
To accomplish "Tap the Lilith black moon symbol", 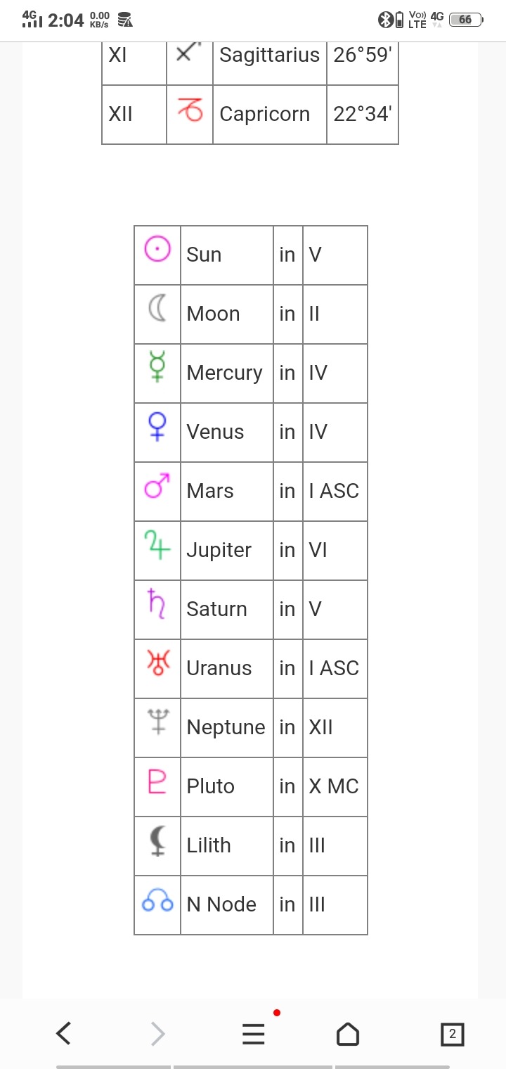I will coord(157,840).
